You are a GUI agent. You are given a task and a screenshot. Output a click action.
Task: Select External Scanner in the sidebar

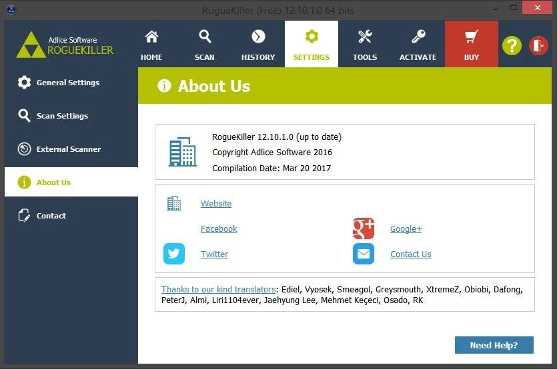click(71, 149)
